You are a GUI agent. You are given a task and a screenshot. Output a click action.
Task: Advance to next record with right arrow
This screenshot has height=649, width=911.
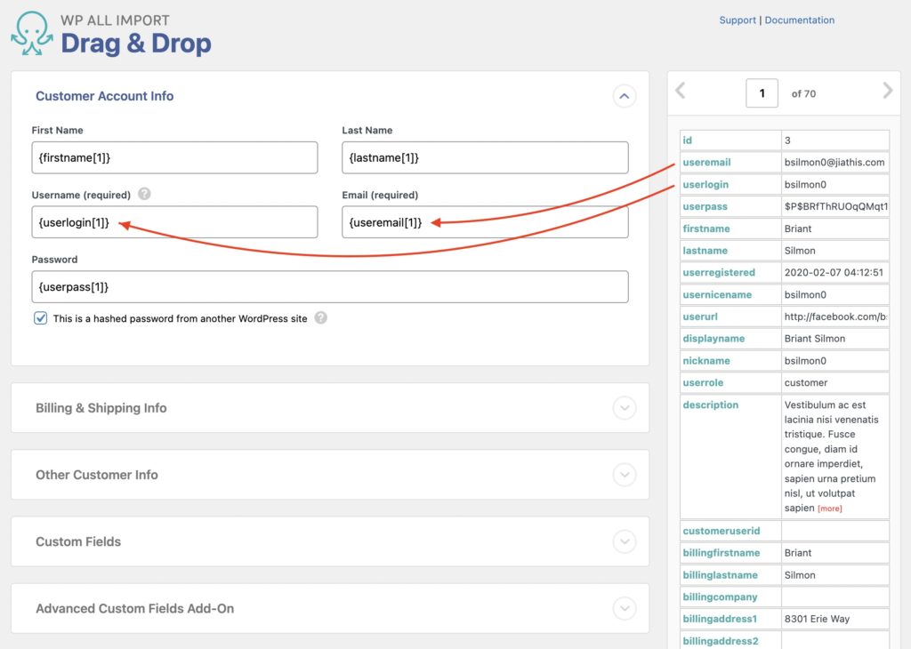(x=887, y=92)
